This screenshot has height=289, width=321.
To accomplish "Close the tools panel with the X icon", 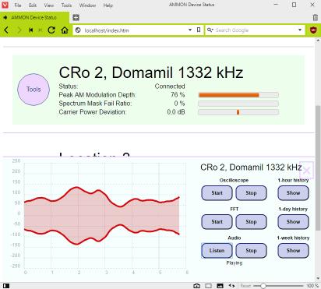I will coord(307,171).
